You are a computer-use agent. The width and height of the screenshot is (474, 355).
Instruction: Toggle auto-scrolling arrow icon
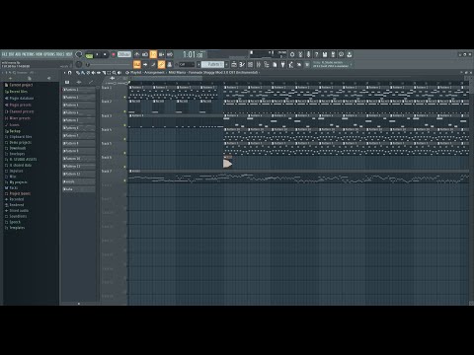pos(145,64)
